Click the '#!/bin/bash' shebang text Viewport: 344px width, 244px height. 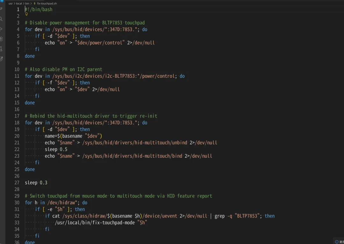coord(39,10)
